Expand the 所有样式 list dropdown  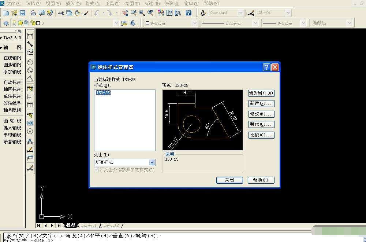click(x=152, y=162)
